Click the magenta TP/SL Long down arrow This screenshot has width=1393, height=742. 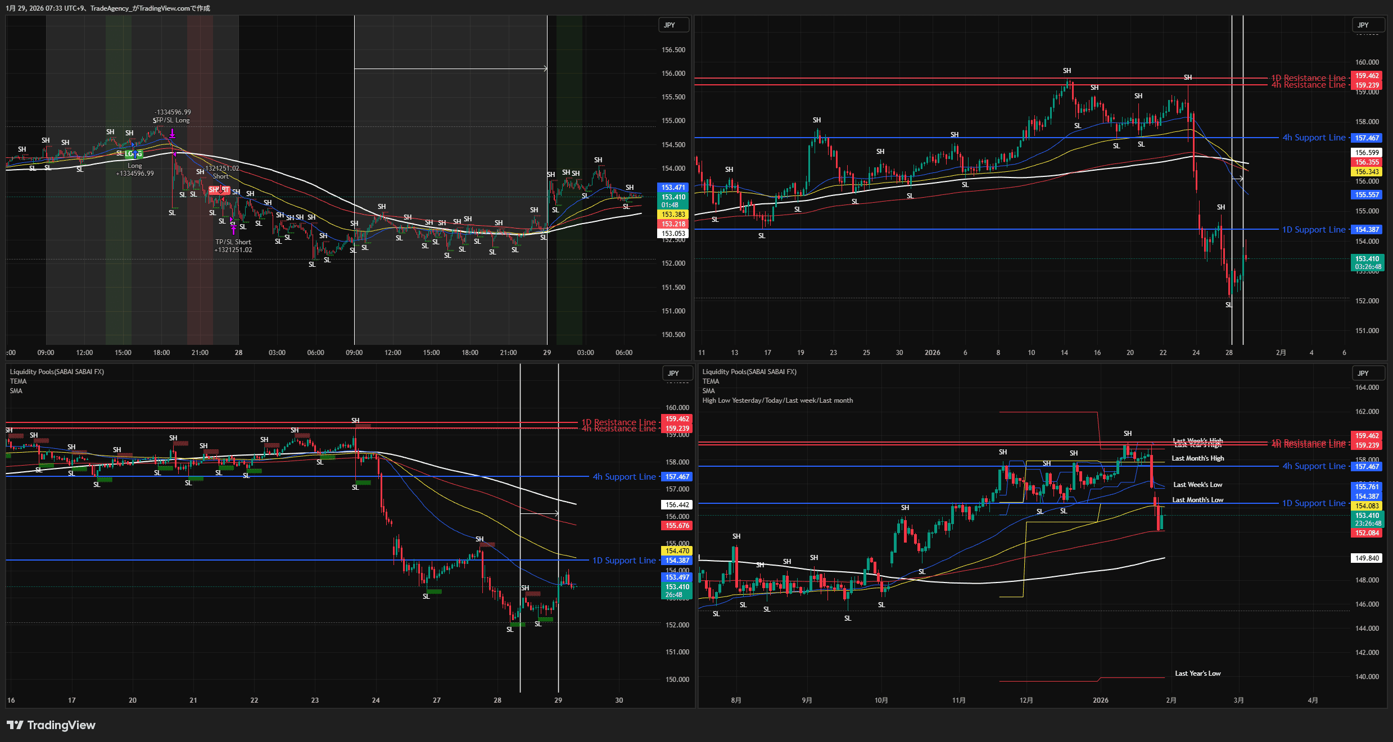click(x=172, y=134)
